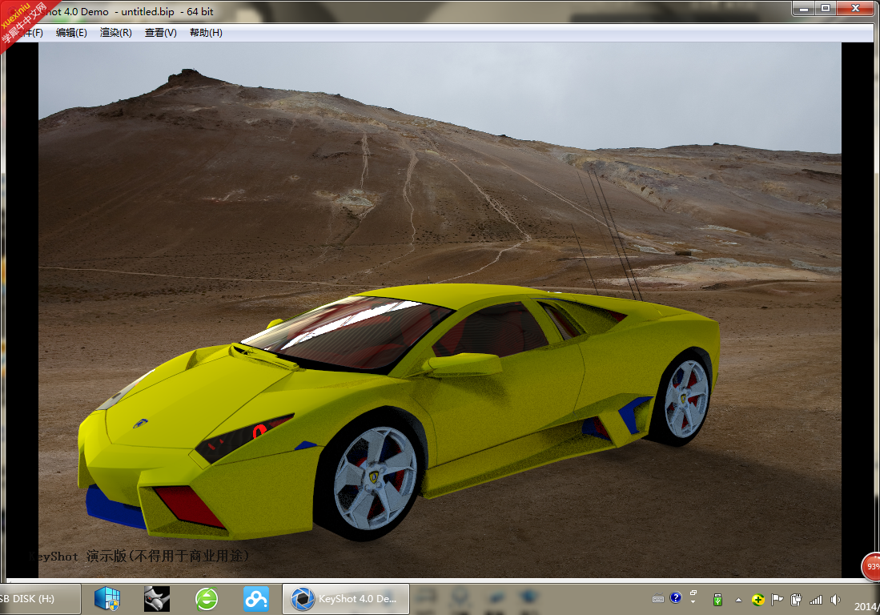Open the 帮助(H) help menu
Screen dimensions: 880x615
(206, 33)
